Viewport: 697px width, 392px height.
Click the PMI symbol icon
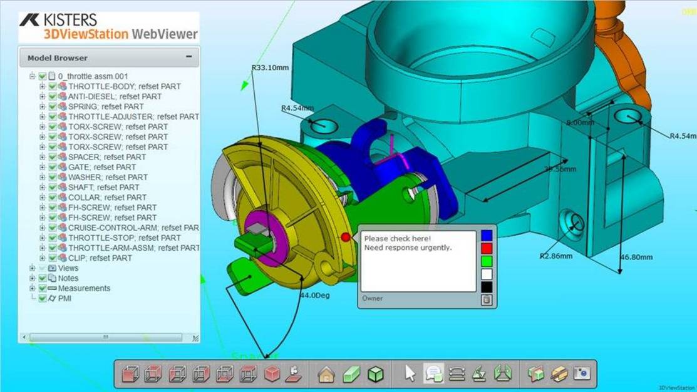point(52,298)
